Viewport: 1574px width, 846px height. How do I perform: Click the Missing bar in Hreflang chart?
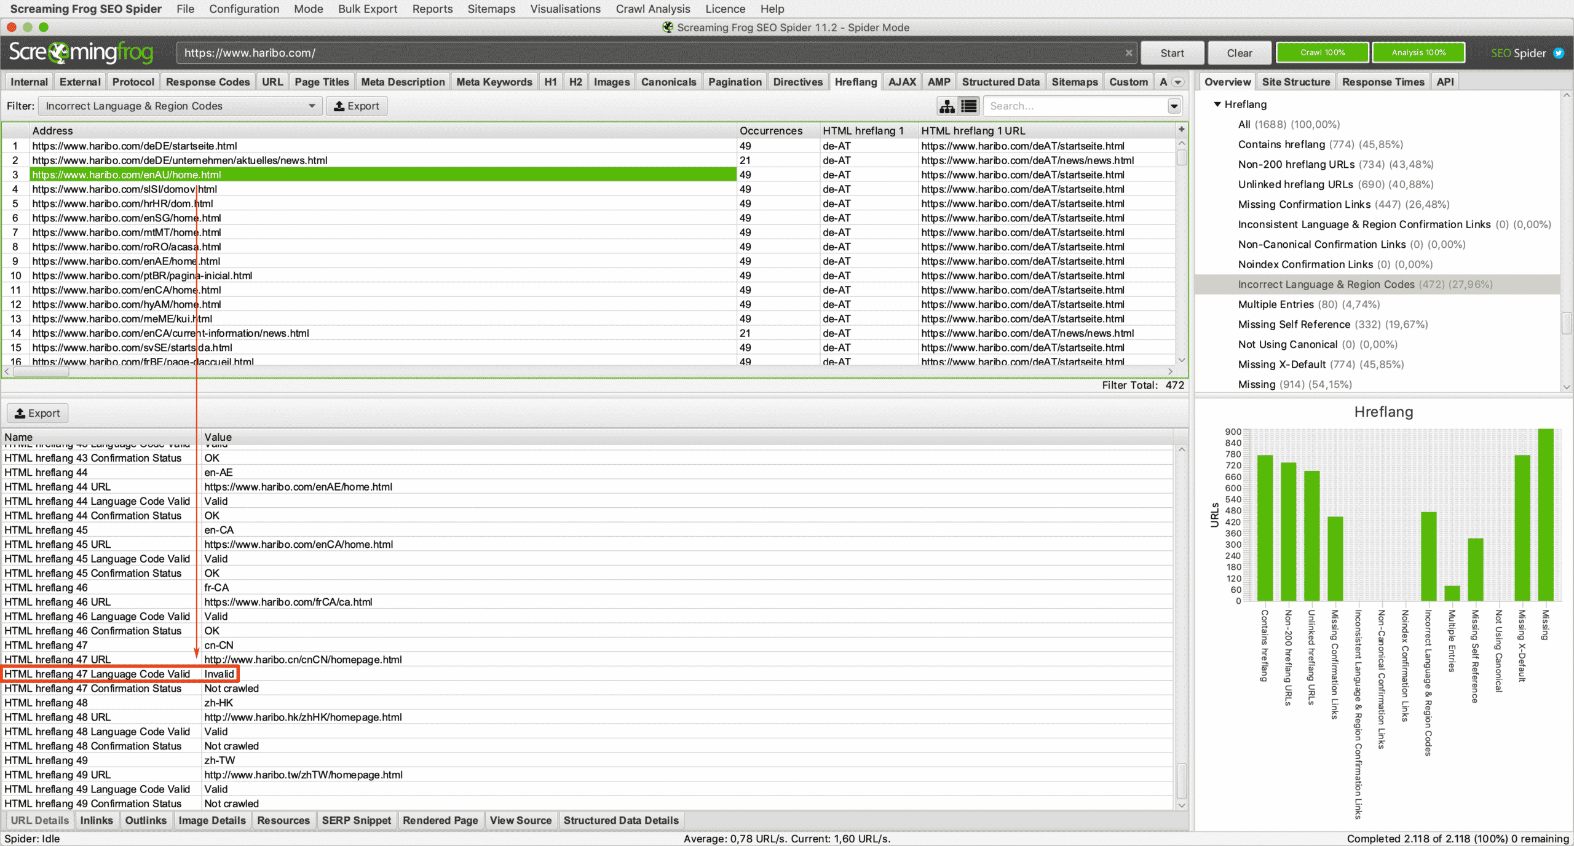pos(1545,515)
